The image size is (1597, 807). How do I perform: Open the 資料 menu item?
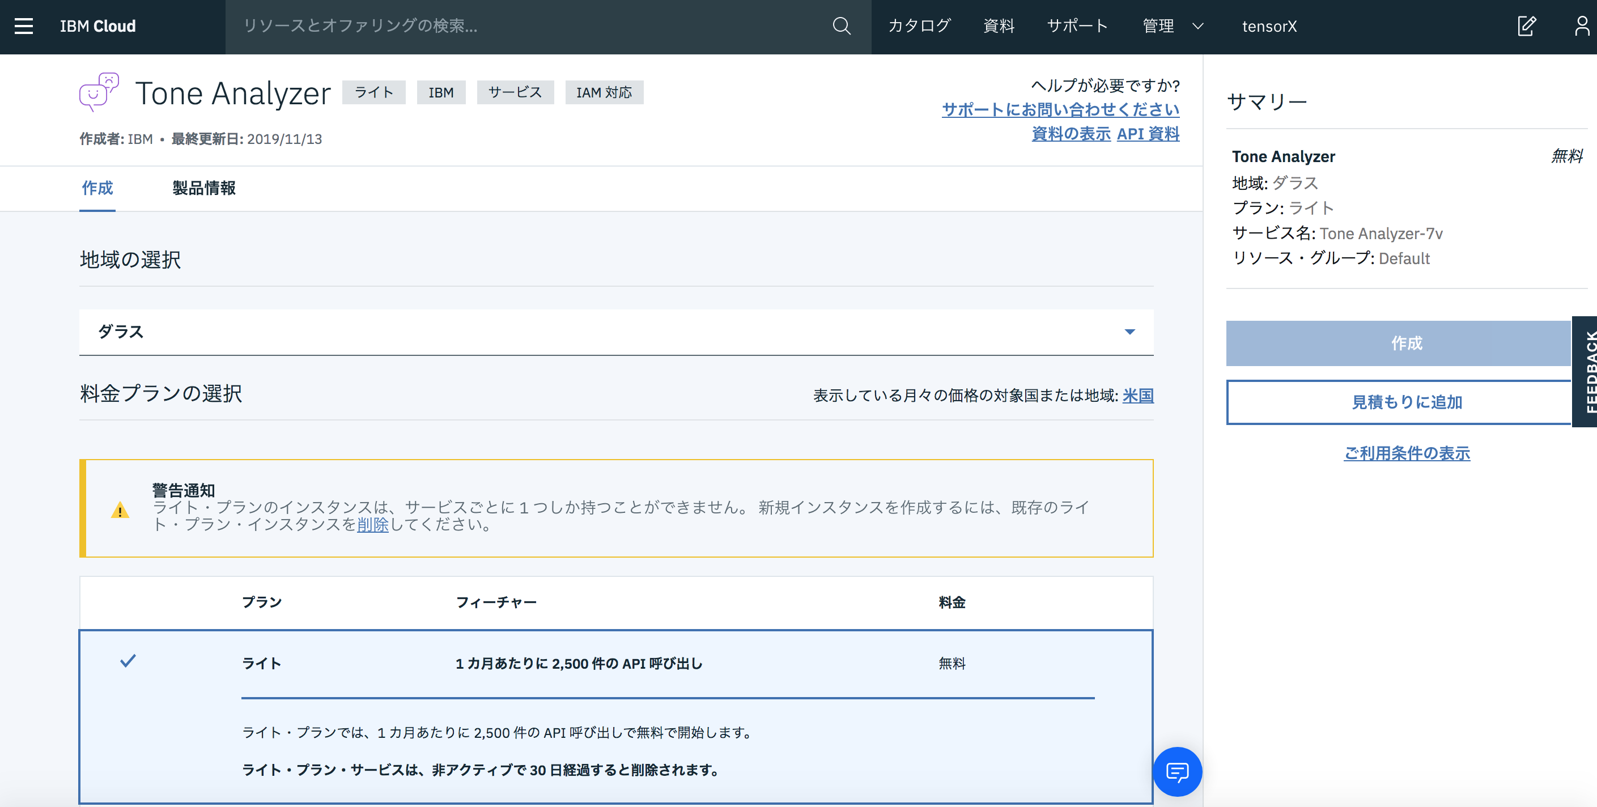pyautogui.click(x=999, y=26)
